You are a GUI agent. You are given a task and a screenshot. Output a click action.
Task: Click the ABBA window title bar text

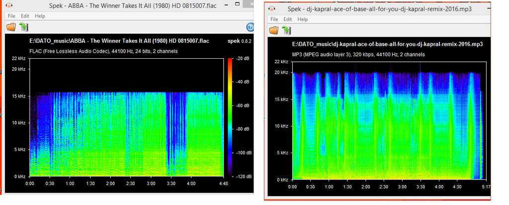point(133,5)
